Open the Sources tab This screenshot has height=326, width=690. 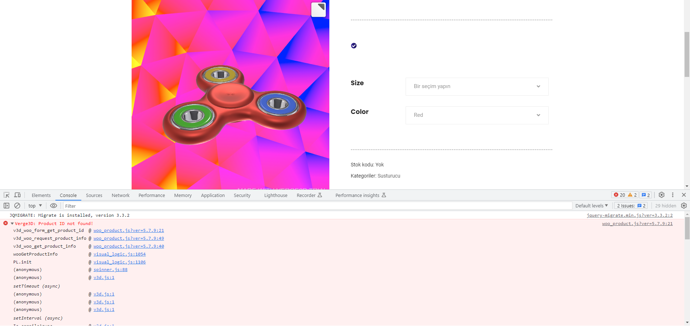tap(94, 195)
